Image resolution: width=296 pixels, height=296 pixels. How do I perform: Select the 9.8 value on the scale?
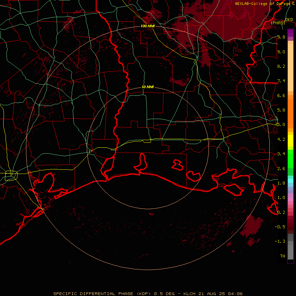click(281, 37)
